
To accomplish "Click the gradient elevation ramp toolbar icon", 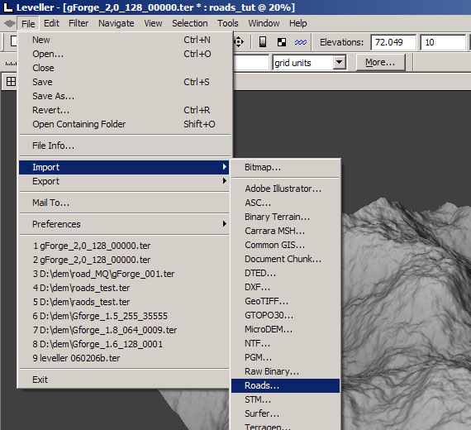I will tap(263, 42).
